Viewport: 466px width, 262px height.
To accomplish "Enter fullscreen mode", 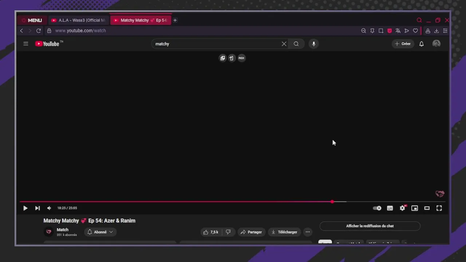I will (439, 208).
